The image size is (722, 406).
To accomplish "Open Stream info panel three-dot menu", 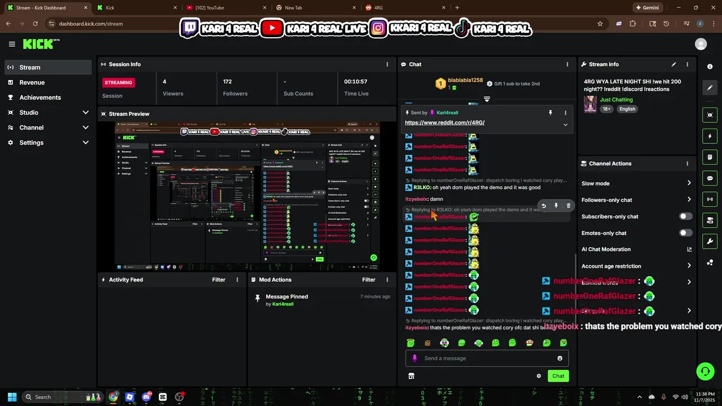I will coord(687,64).
